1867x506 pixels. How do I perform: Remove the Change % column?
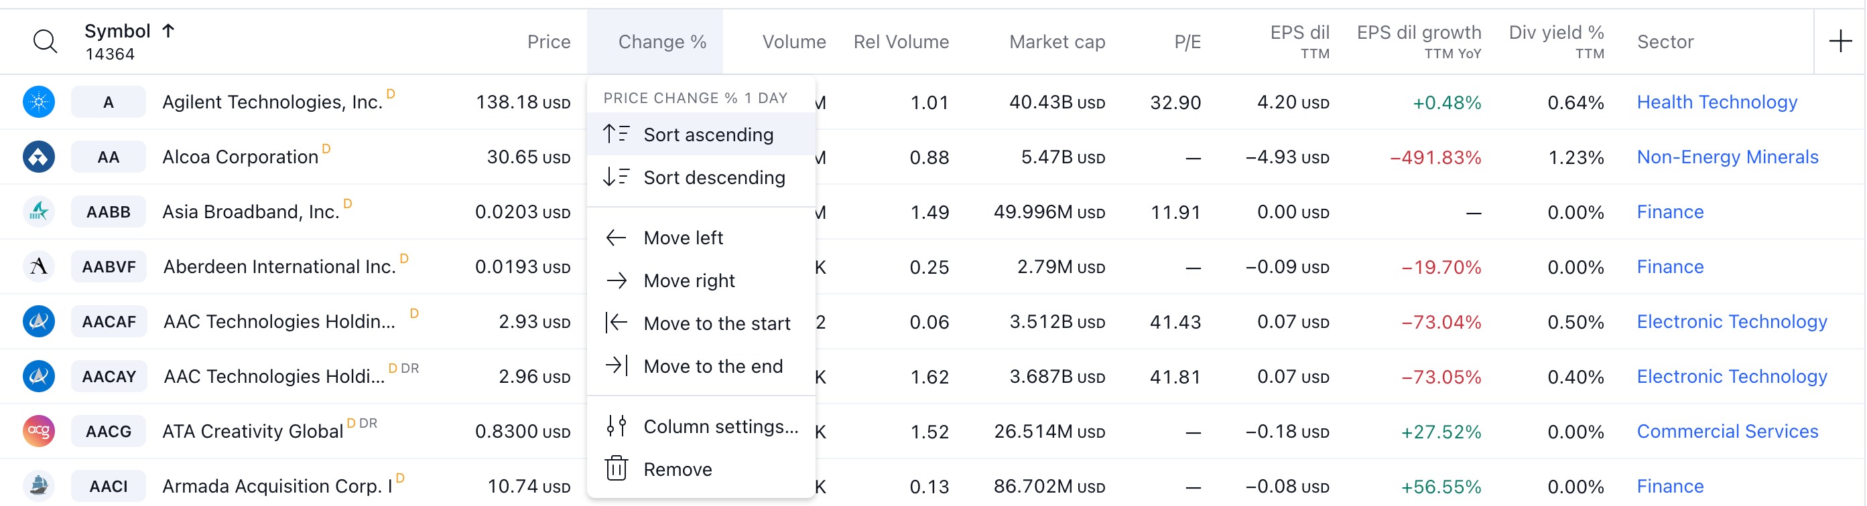[677, 470]
